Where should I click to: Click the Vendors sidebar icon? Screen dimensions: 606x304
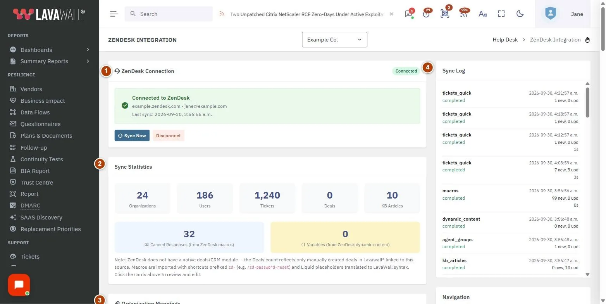point(13,89)
